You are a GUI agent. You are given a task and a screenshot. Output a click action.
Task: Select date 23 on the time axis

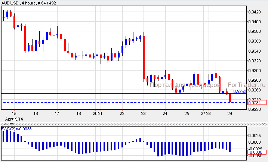[144, 113]
